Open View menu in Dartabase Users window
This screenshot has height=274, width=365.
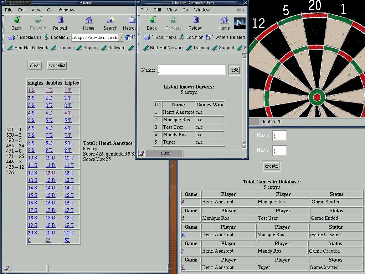(172, 10)
